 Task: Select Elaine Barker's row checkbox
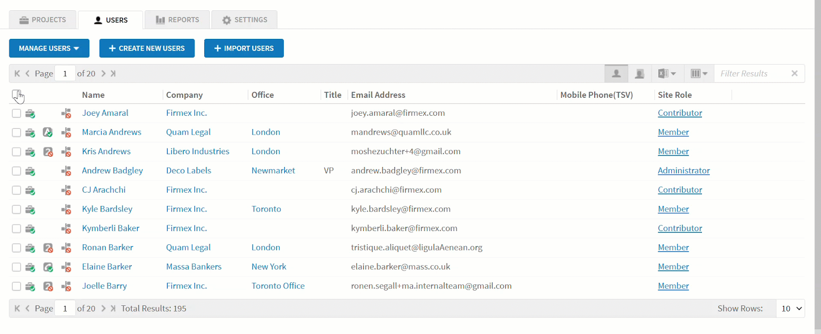pos(16,267)
